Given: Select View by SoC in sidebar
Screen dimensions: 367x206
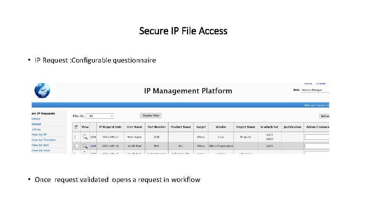Looking at the screenshot, I should point(40,145).
